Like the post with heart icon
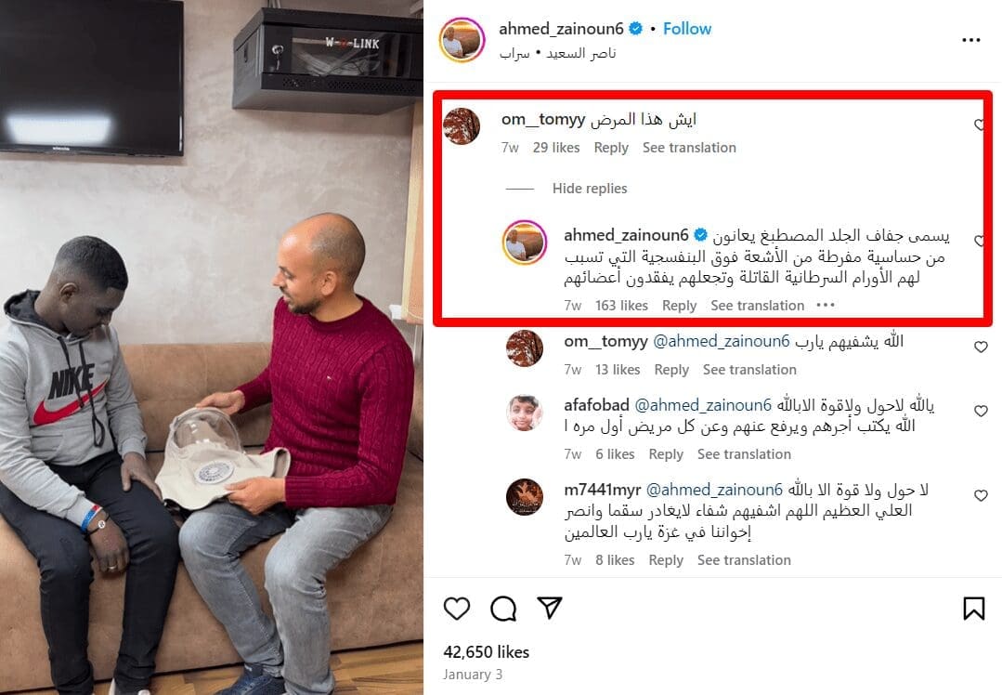This screenshot has height=695, width=1002. 456,608
